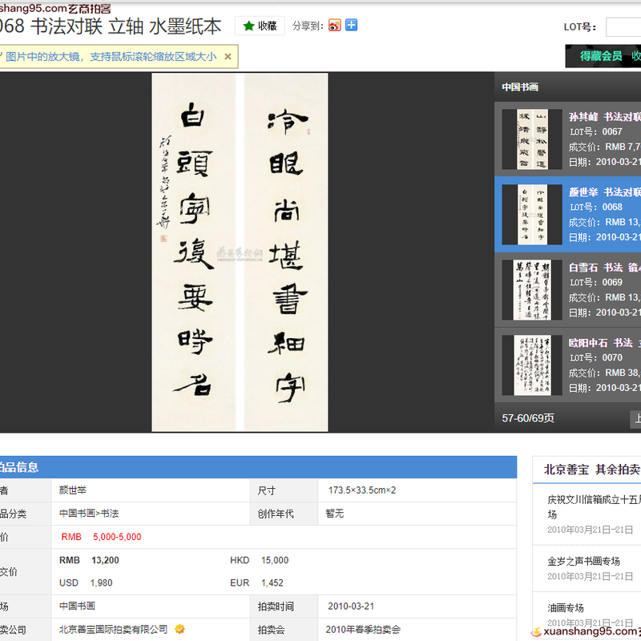Select thumbnail of LOT 0068 颜世举
The image size is (641, 641).
coord(532,215)
